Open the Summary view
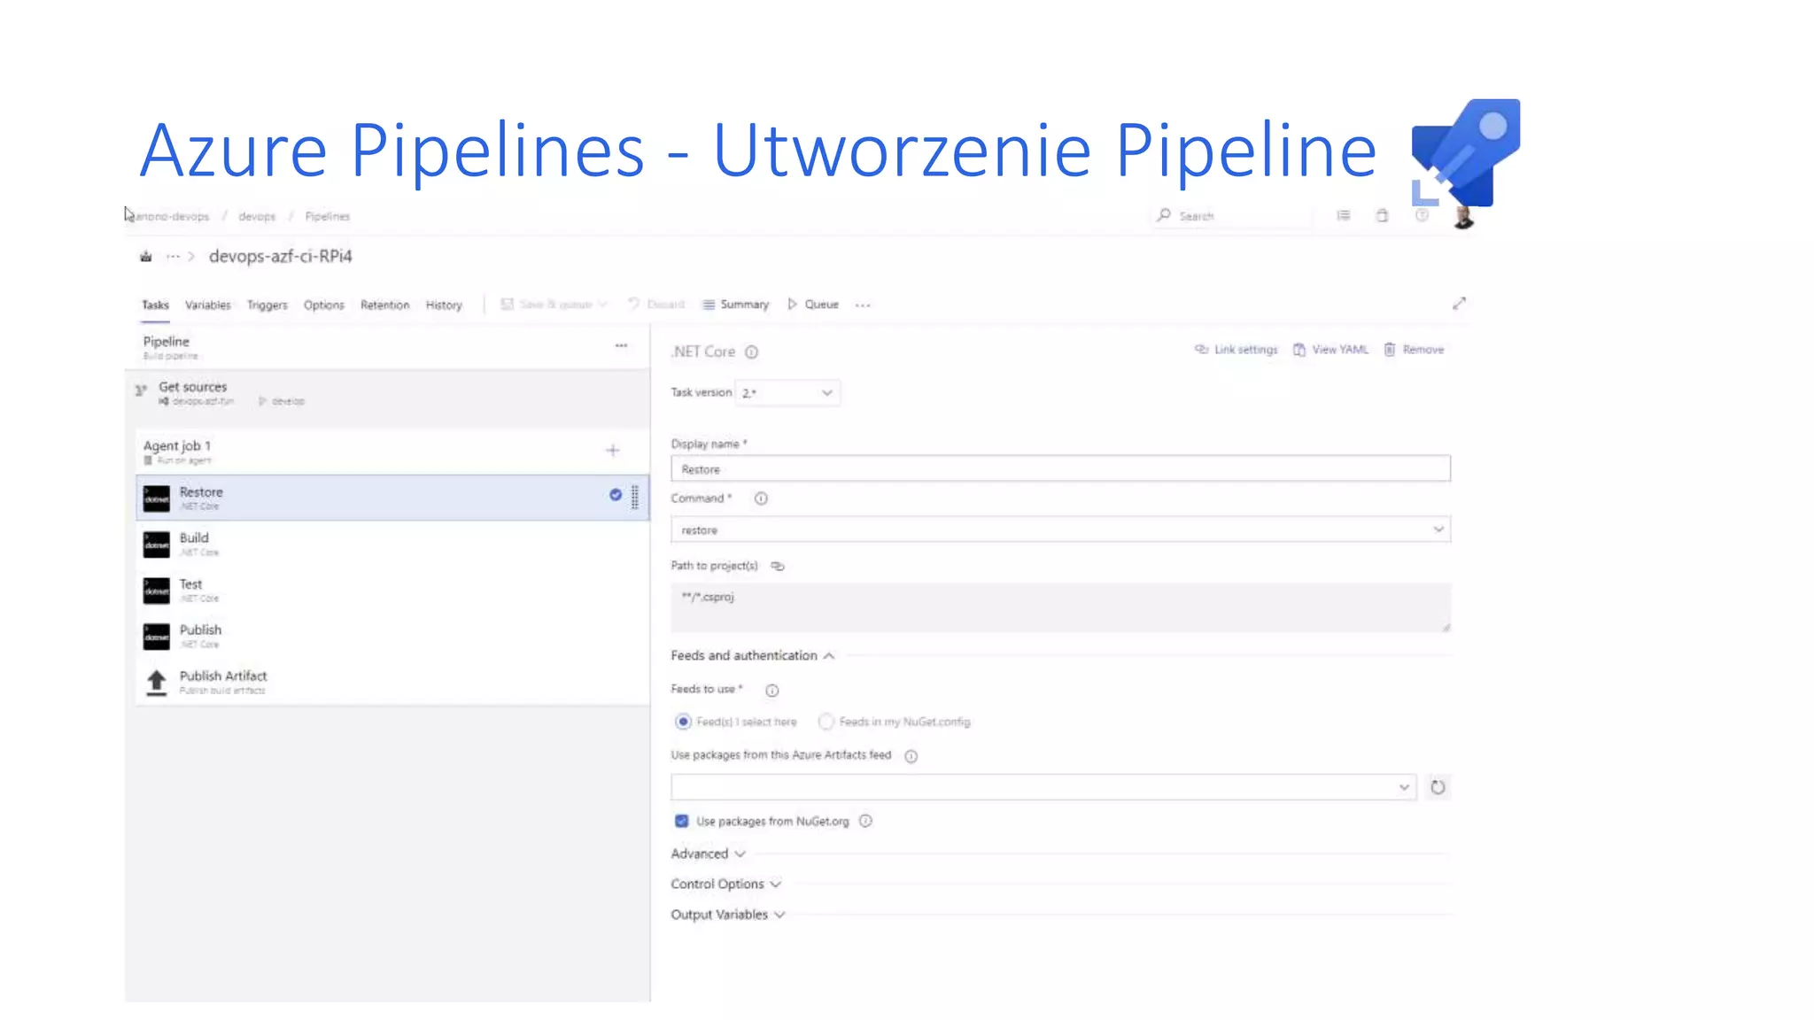Screen dimensions: 1814x1020 click(735, 305)
